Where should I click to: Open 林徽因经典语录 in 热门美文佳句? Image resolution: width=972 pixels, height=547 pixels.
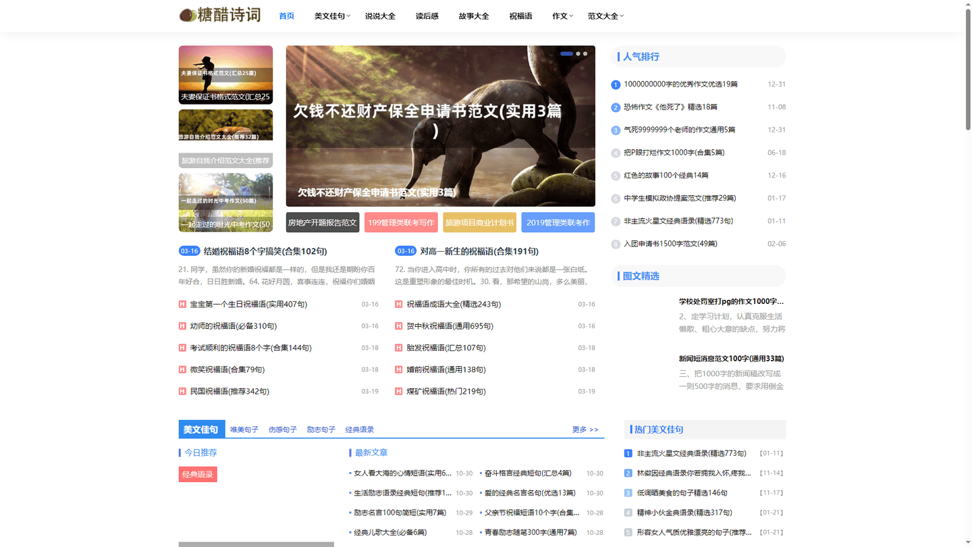point(694,473)
